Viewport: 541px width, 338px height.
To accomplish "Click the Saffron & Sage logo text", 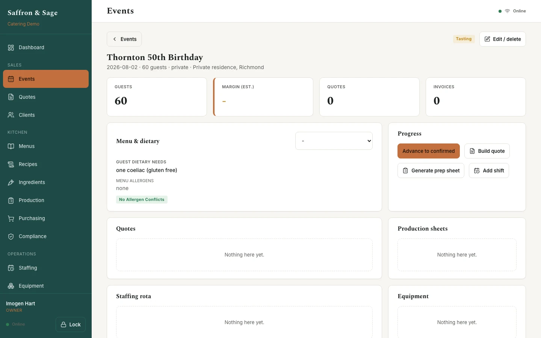I will point(33,13).
